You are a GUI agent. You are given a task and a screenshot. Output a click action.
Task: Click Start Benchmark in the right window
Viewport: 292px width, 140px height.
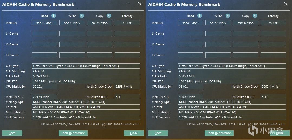219,133
